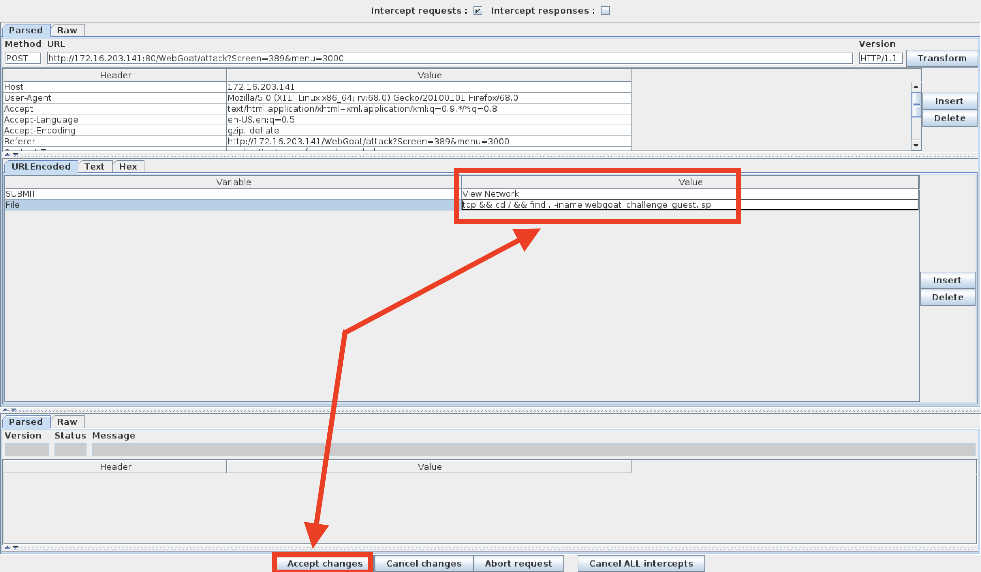Click the bottom-most divider's down arrow
Image resolution: width=981 pixels, height=572 pixels.
16,547
